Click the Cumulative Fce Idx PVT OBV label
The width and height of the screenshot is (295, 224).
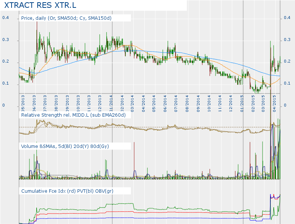(x=67, y=191)
